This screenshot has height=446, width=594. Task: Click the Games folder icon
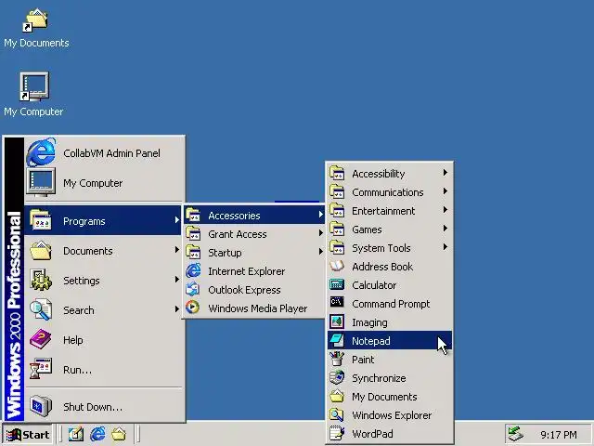point(336,229)
